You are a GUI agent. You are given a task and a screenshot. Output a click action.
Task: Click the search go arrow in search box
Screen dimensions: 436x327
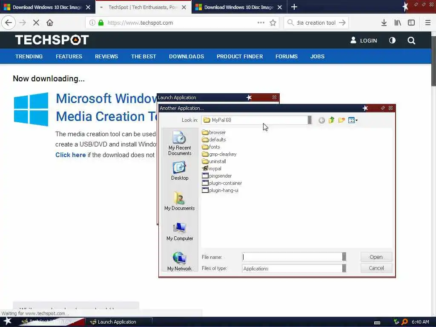342,23
